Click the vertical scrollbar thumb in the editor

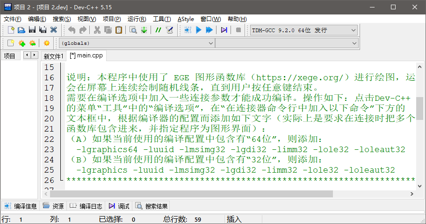coord(419,108)
